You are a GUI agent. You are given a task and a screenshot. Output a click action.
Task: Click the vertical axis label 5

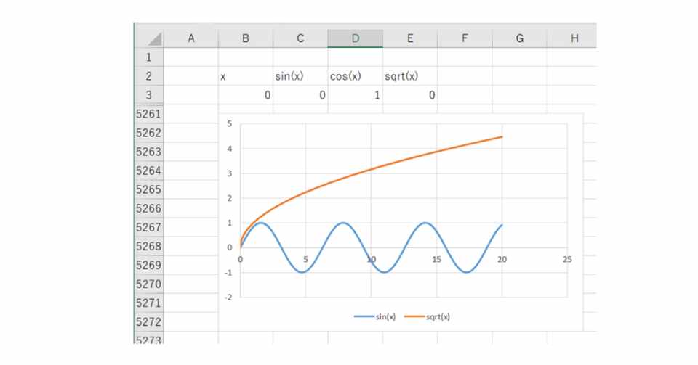(229, 124)
